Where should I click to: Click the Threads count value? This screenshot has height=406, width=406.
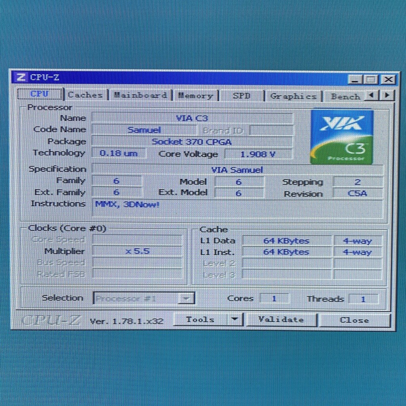[x=363, y=299]
